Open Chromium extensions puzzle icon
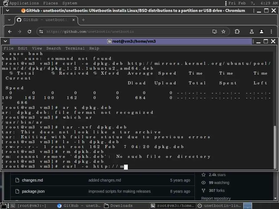The height and width of the screenshot is (209, 279). click(x=237, y=32)
